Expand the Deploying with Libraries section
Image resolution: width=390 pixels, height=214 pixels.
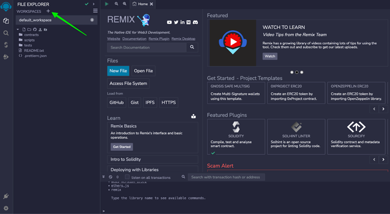152,169
